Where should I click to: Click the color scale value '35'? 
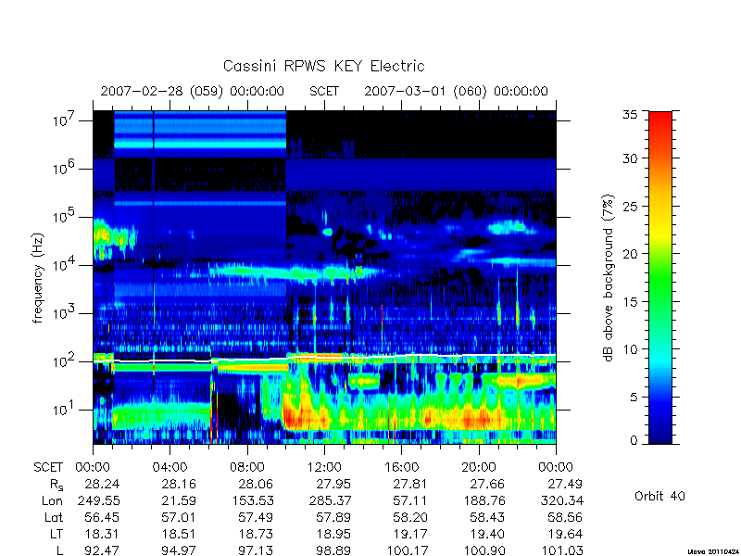point(630,114)
